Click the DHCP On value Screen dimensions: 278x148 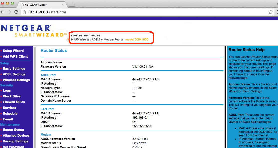[134, 122]
